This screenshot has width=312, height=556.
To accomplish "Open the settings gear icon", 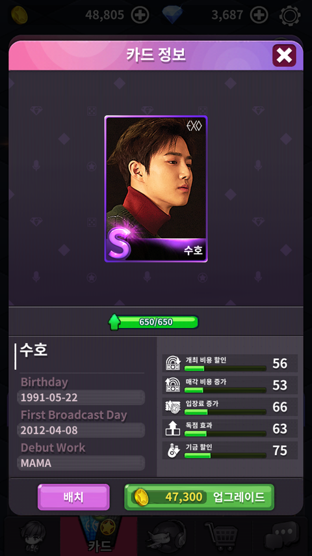I will pos(290,16).
